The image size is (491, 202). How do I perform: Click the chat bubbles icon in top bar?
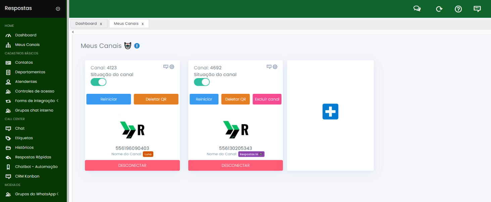417,9
